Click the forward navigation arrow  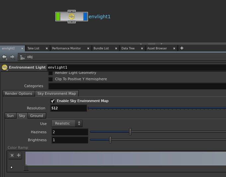click(12, 57)
